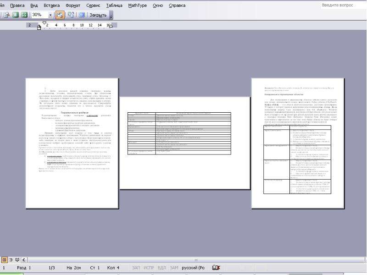Toggle the Full Screen icon
This screenshot has width=367, height=275.
pyautogui.click(x=82, y=15)
